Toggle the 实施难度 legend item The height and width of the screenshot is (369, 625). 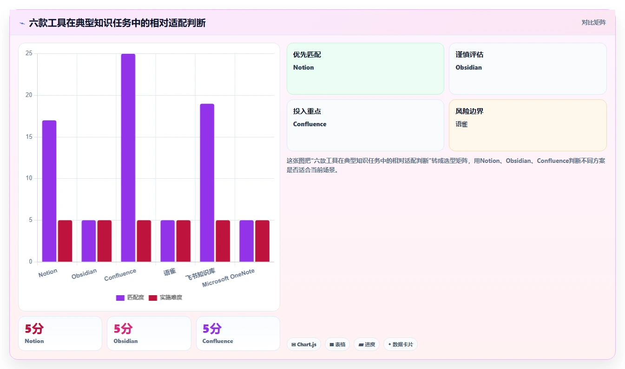165,298
